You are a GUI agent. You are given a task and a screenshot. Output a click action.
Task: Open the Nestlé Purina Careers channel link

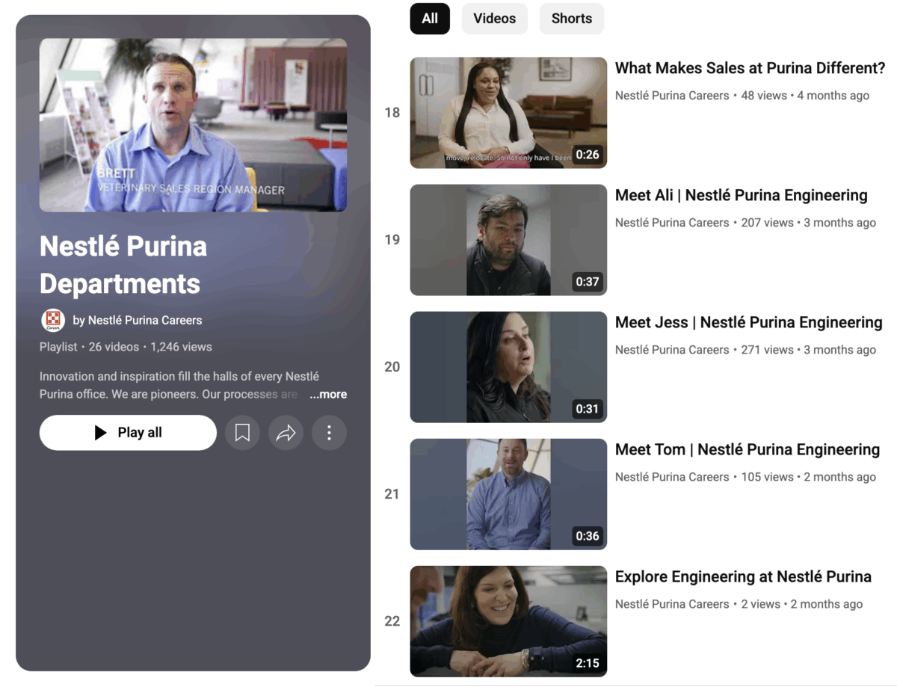[x=145, y=320]
